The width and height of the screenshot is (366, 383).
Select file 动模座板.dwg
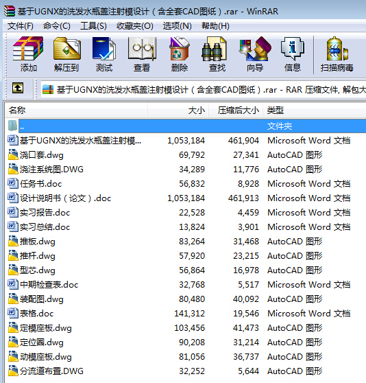tap(46, 357)
